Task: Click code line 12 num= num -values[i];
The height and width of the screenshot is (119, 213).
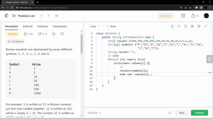Action: (134, 74)
